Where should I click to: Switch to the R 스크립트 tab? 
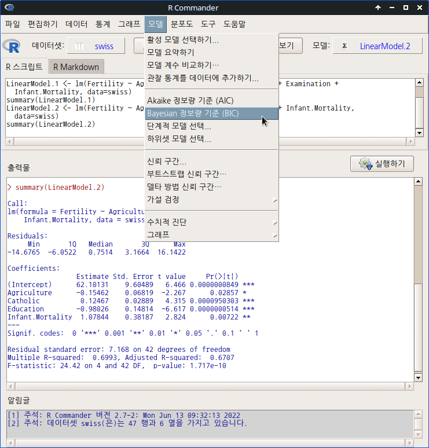[24, 67]
